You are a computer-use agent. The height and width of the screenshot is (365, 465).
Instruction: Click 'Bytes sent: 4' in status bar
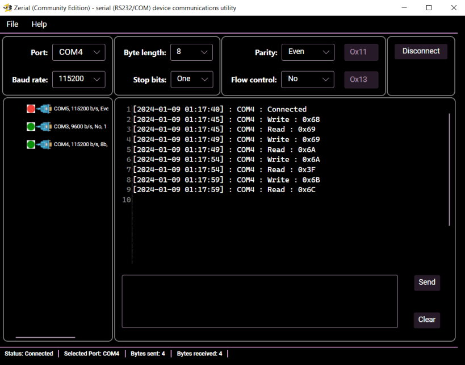[148, 354]
